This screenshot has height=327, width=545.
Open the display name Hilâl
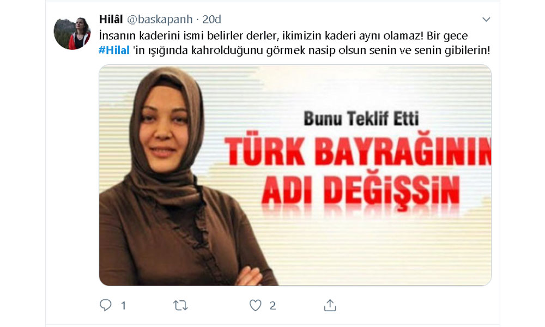[x=111, y=19]
